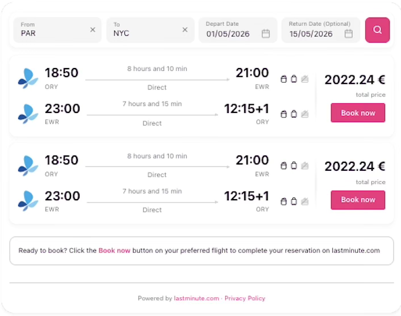Open the Depart Date calendar icon
Image resolution: width=401 pixels, height=316 pixels.
[265, 34]
